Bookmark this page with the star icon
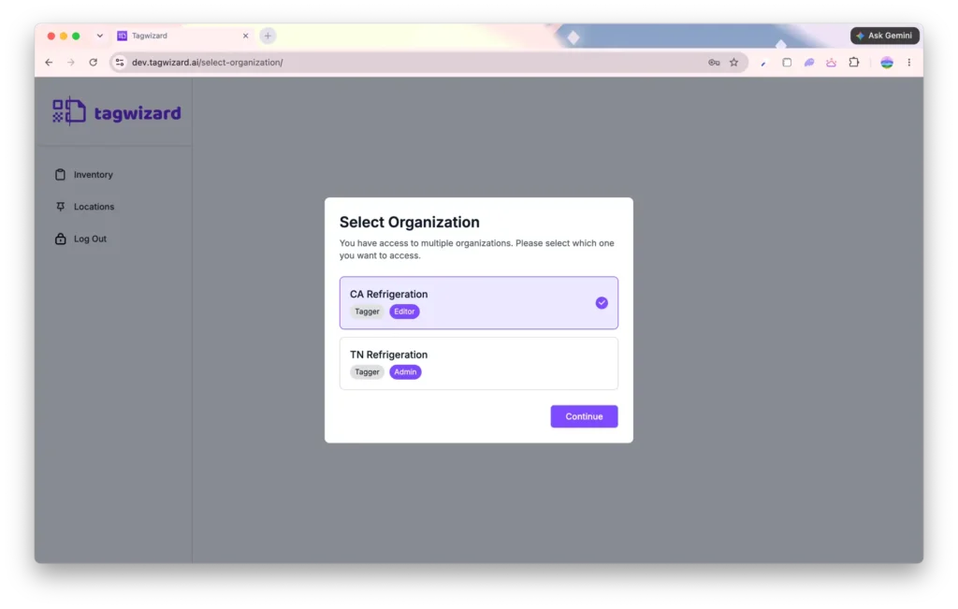 (733, 63)
